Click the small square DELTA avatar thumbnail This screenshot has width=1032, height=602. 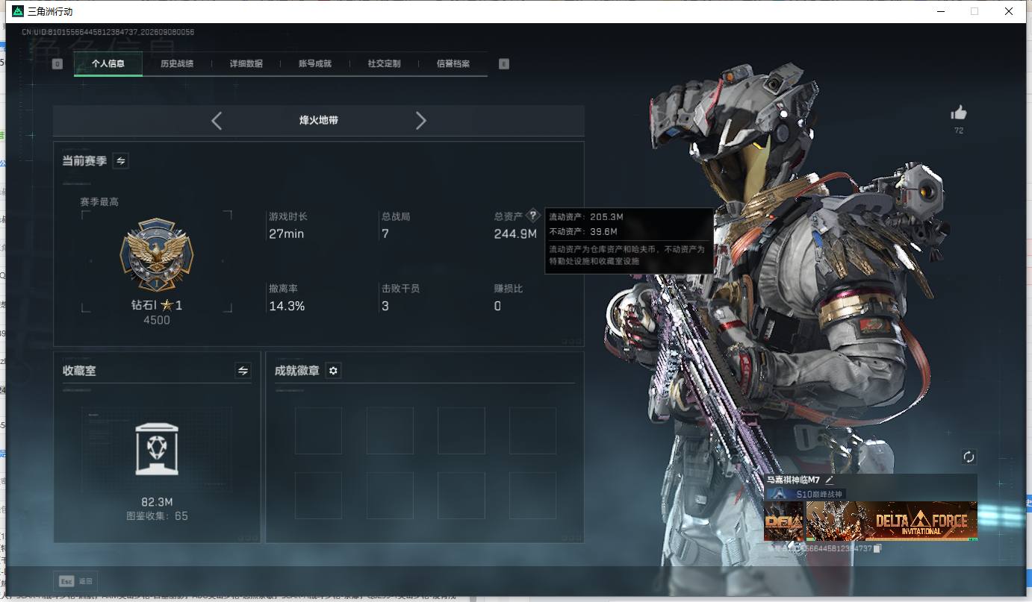[783, 521]
